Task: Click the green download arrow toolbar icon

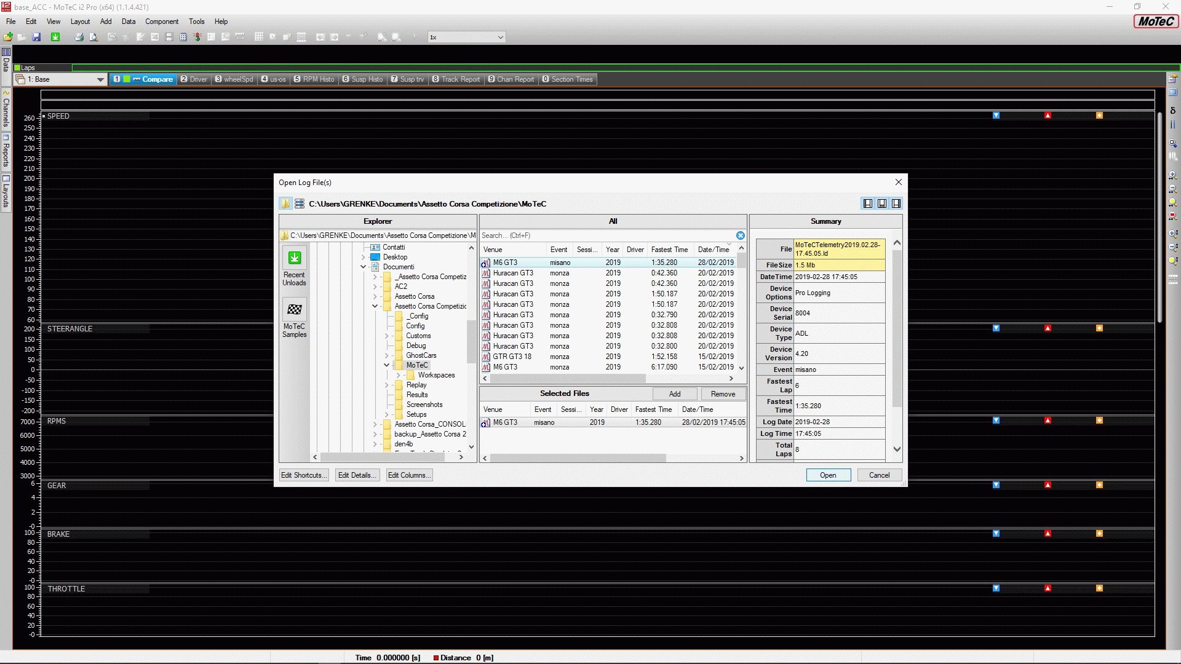Action: tap(55, 38)
